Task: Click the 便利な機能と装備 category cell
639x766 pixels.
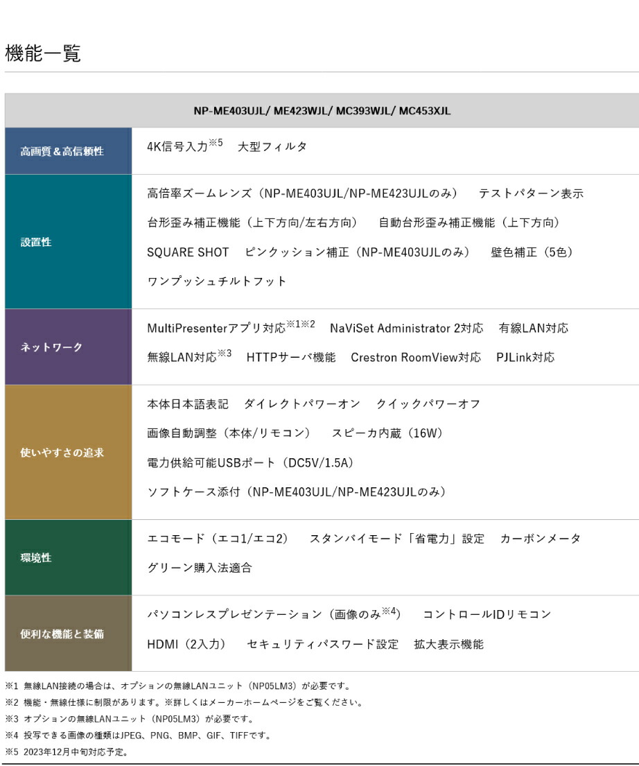Action: (x=69, y=634)
